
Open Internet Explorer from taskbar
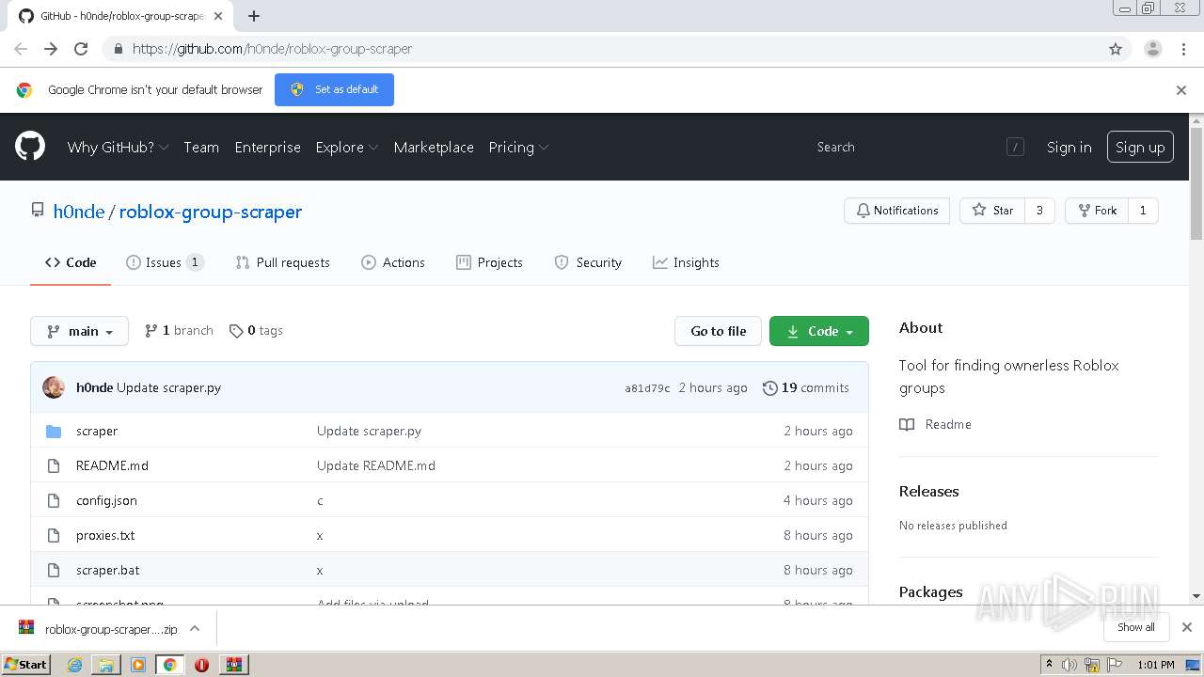coord(75,665)
